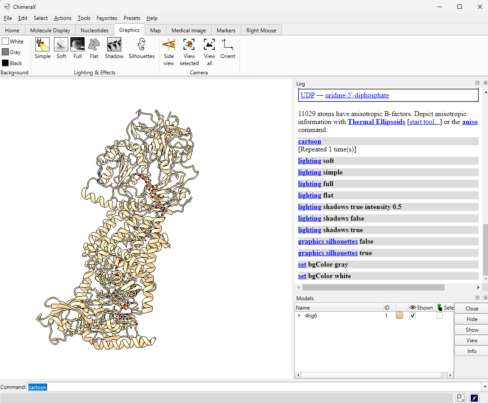Click the aniso command link
This screenshot has height=403, width=488.
click(470, 122)
